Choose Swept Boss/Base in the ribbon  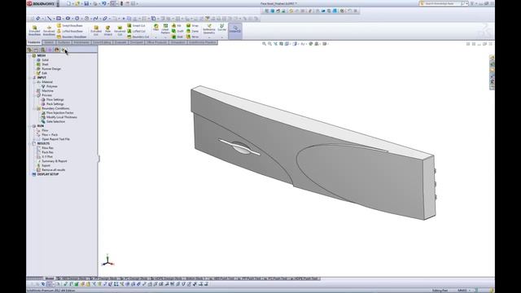[70, 25]
